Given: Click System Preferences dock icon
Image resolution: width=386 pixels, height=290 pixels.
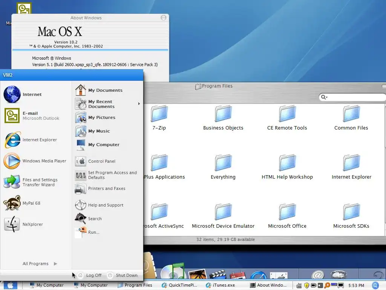Looking at the screenshot, I should coord(279,276).
